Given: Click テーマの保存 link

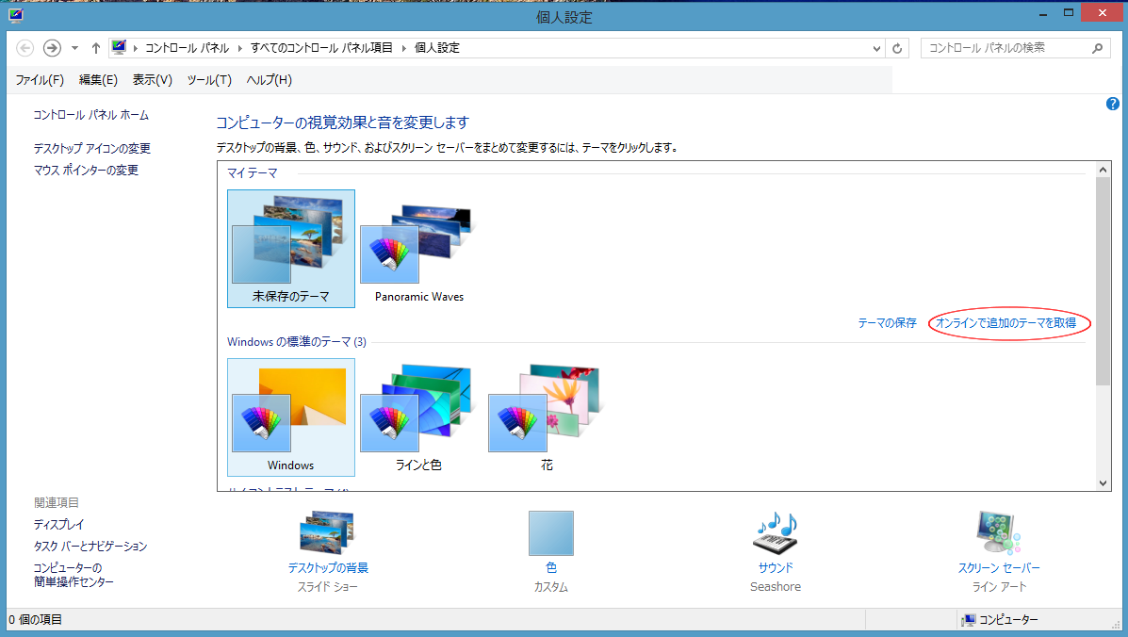Looking at the screenshot, I should tap(887, 323).
